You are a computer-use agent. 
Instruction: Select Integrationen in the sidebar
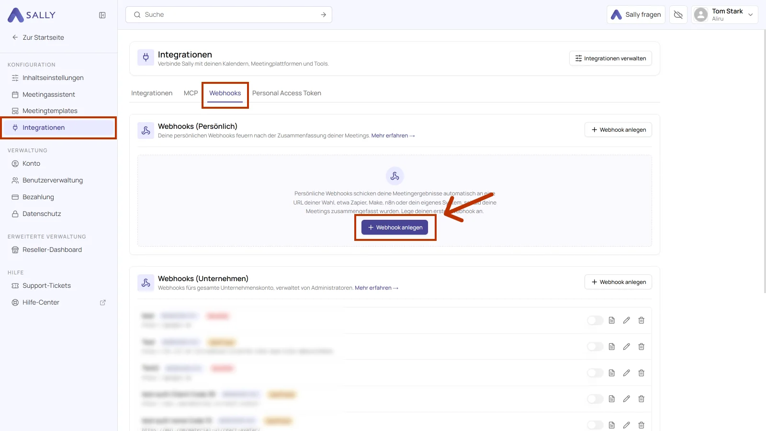click(58, 128)
